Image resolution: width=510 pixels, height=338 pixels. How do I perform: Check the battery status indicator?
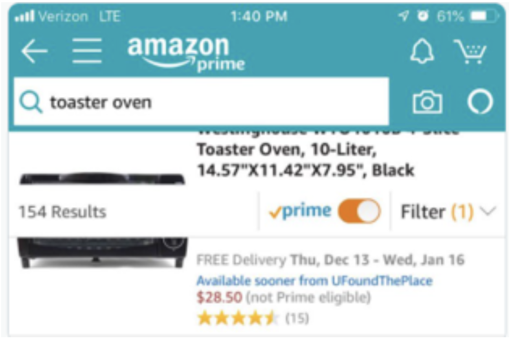click(x=484, y=17)
